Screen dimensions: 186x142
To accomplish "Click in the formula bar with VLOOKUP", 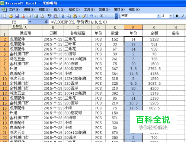I will coord(117,22).
